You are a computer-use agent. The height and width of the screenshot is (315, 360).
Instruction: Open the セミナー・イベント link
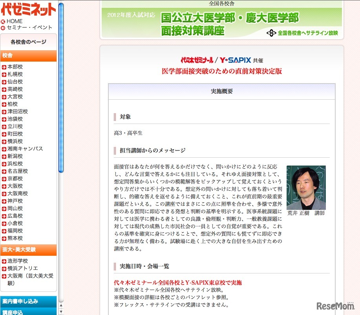click(x=29, y=27)
